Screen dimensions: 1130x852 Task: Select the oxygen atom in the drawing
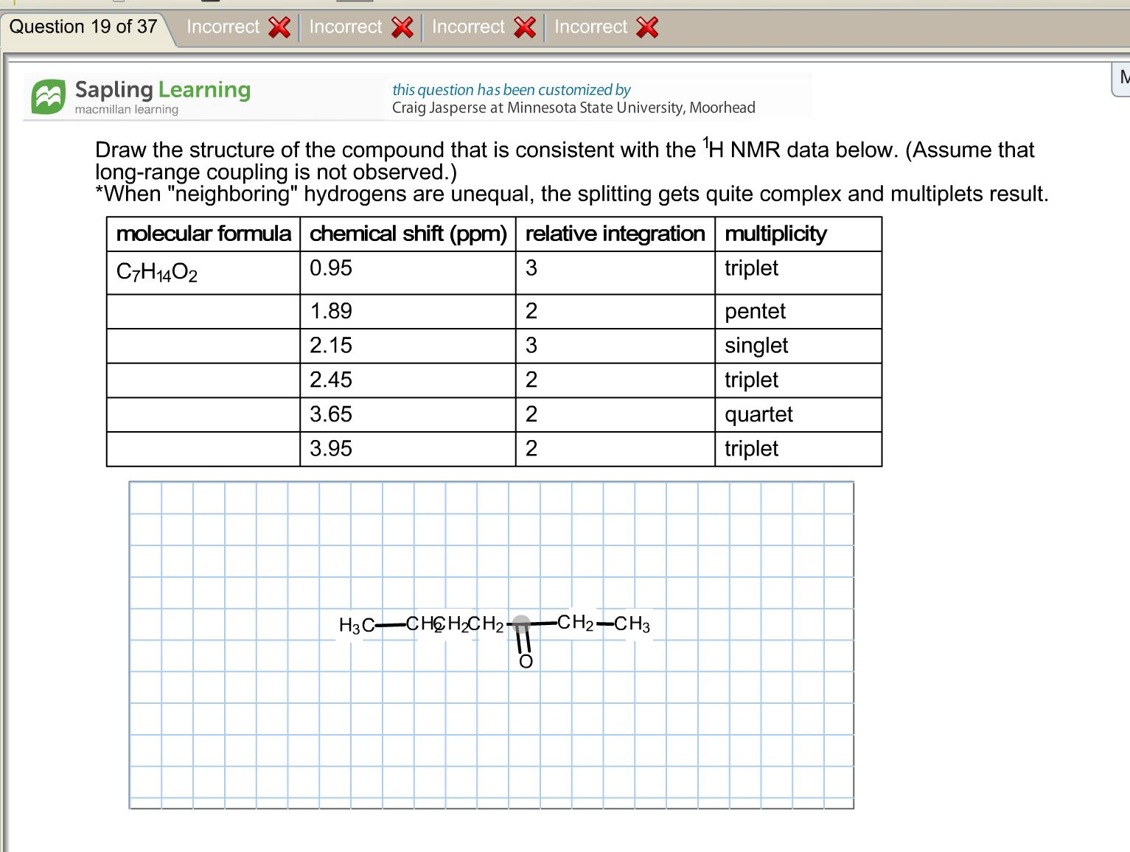[526, 662]
